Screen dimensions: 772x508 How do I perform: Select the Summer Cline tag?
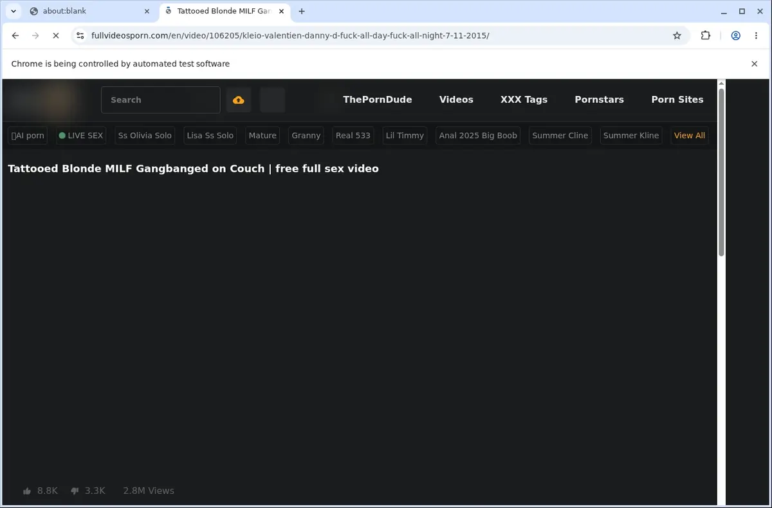[x=560, y=136]
